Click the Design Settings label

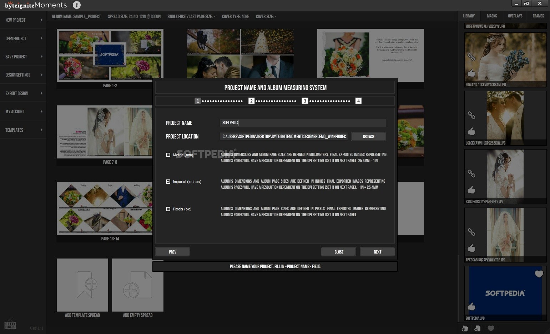coord(18,75)
